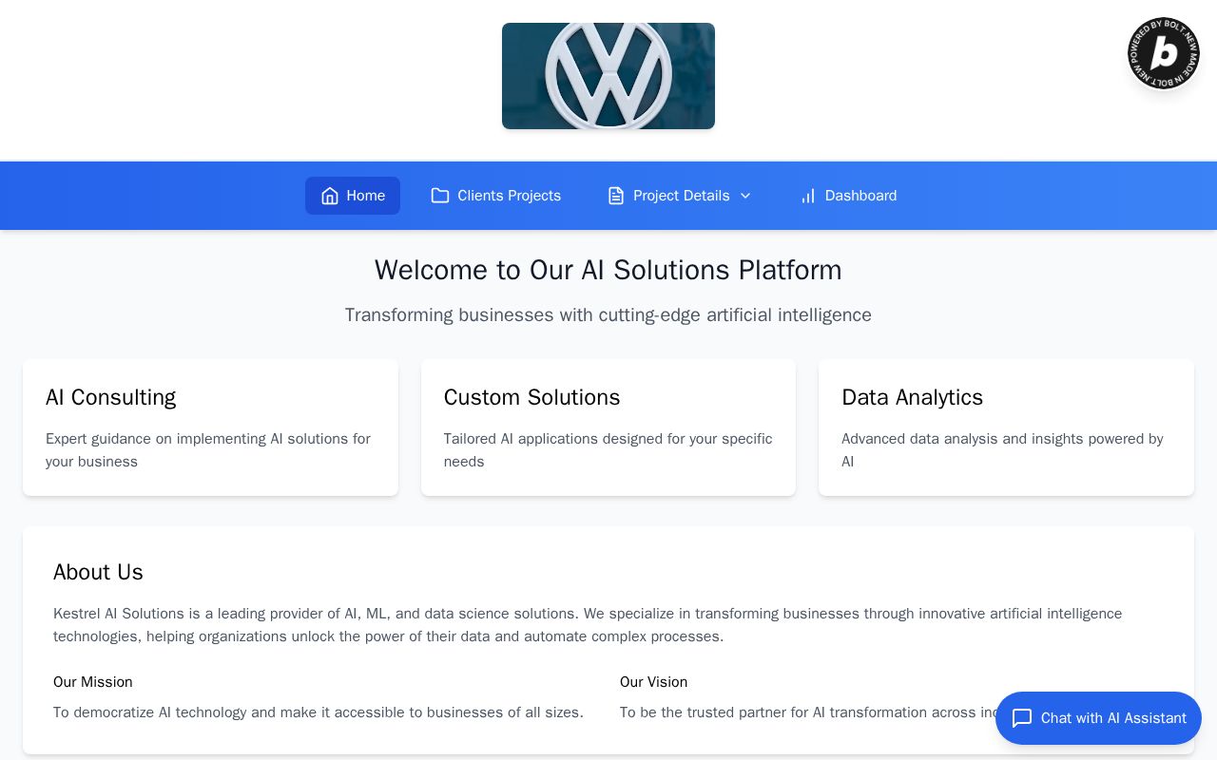This screenshot has width=1217, height=760.
Task: Open the Project Details menu label
Action: click(x=682, y=196)
